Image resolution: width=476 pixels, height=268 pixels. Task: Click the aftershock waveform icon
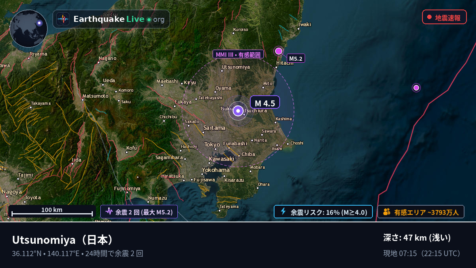point(109,212)
